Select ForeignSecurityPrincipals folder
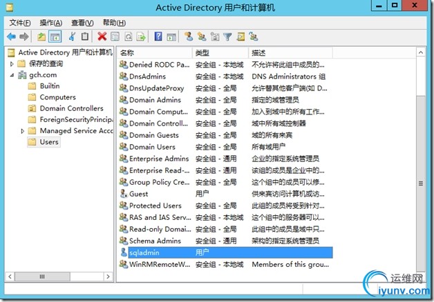 coord(76,119)
